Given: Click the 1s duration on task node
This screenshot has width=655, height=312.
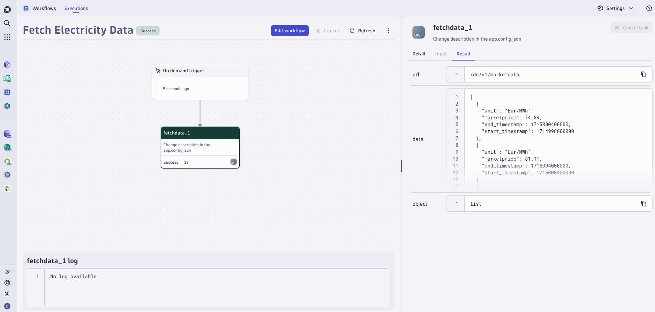Looking at the screenshot, I should [x=186, y=162].
